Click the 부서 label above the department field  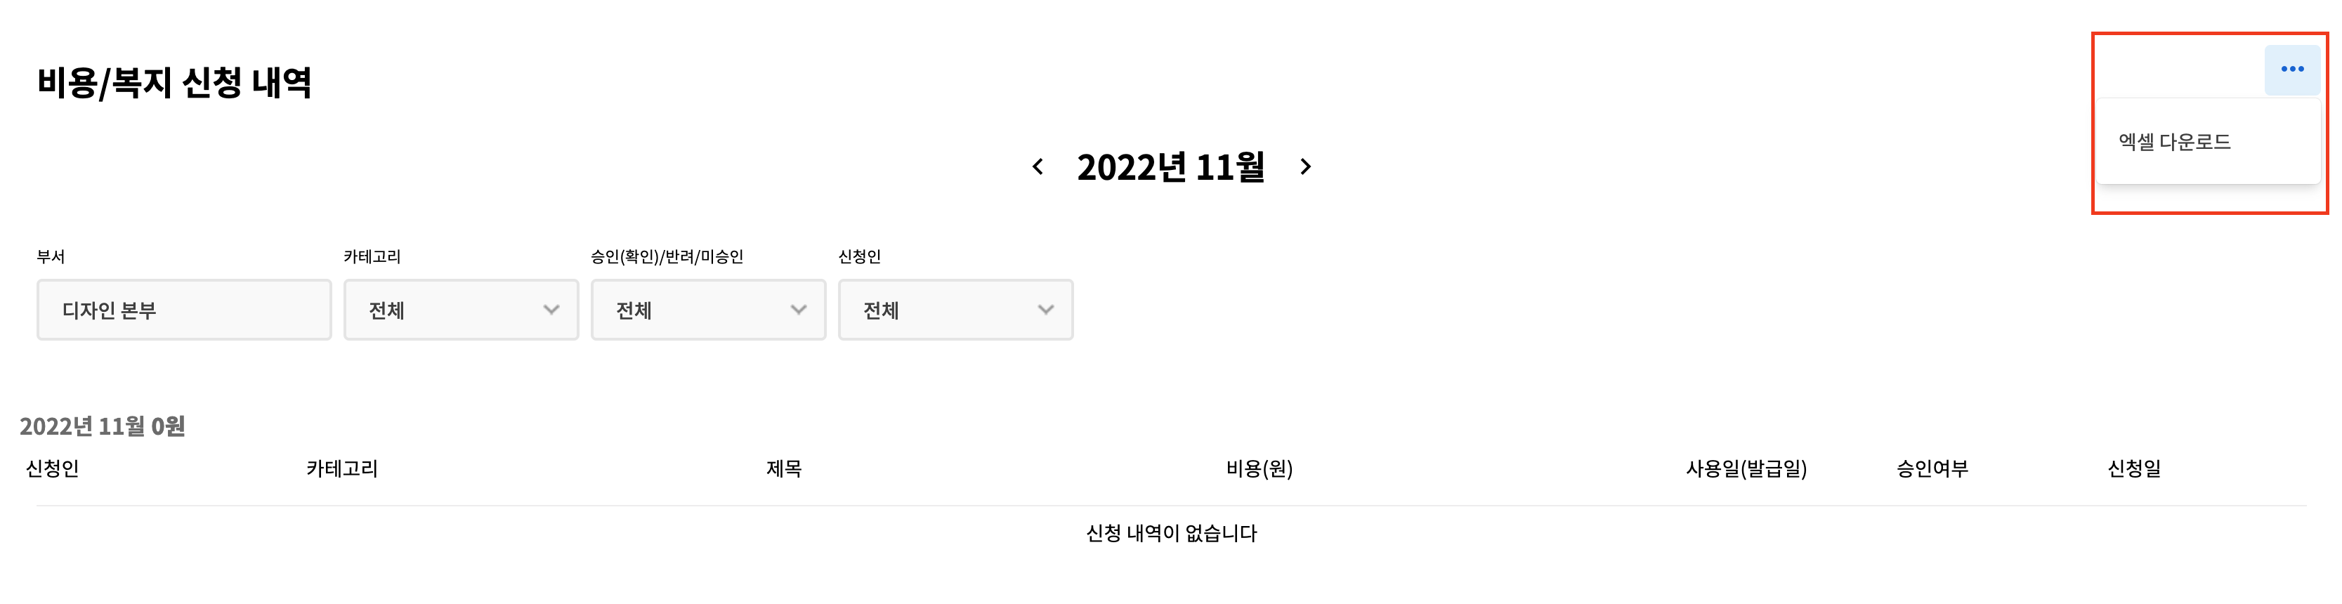point(51,256)
